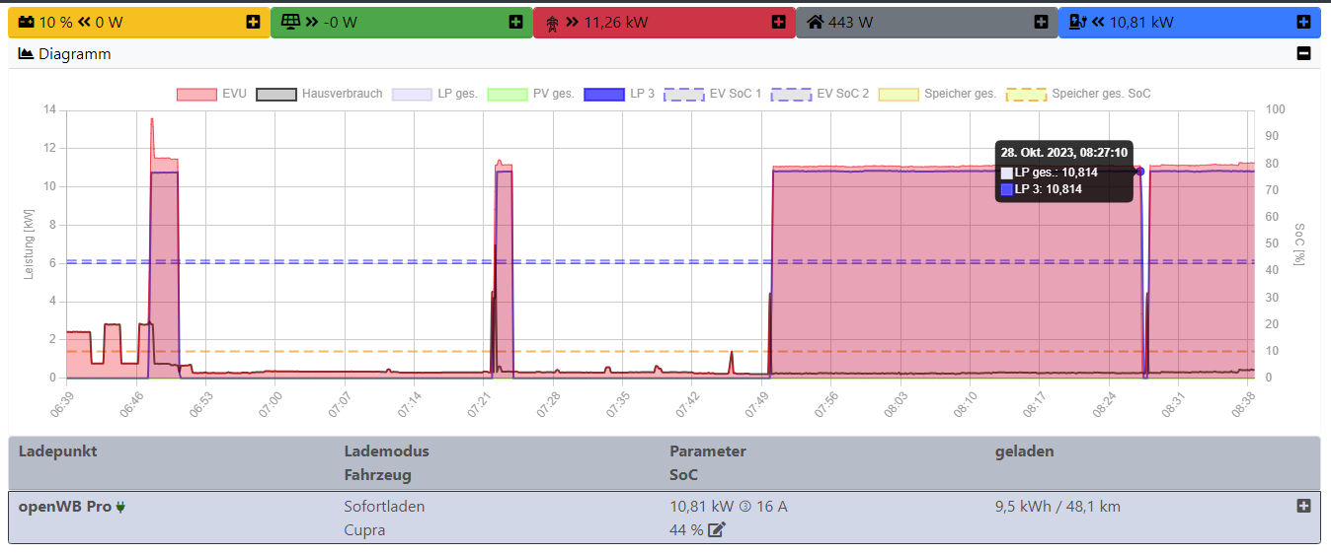Image resolution: width=1331 pixels, height=554 pixels.
Task: Click the solar panel icon in green card
Action: coord(290,22)
